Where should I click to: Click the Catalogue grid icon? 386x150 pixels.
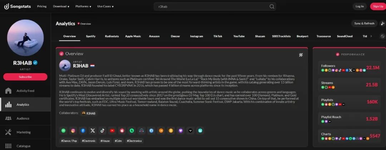point(8,146)
